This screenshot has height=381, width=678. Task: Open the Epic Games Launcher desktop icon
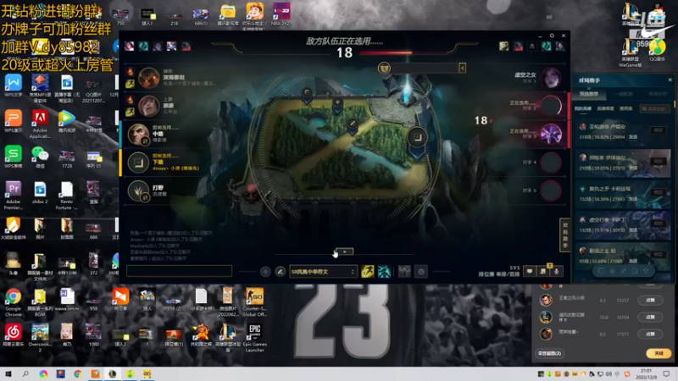[255, 338]
